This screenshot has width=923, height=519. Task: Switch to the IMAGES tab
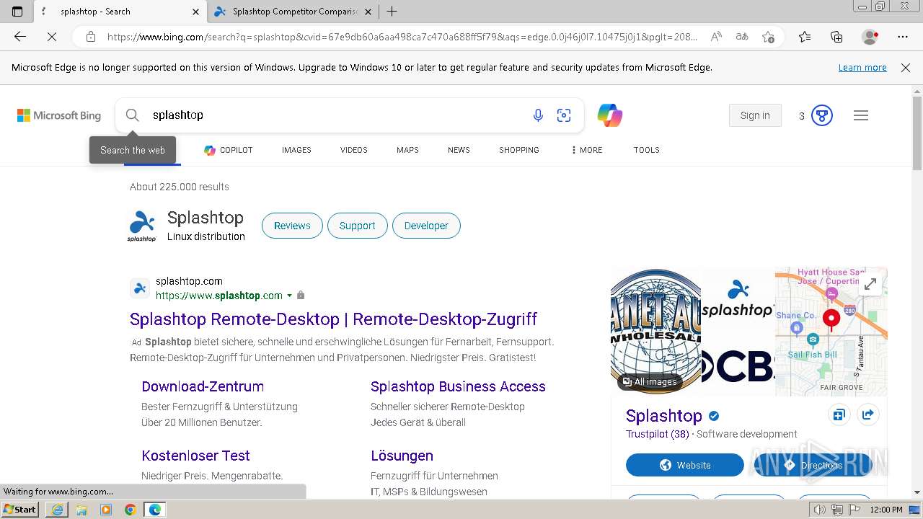(296, 150)
